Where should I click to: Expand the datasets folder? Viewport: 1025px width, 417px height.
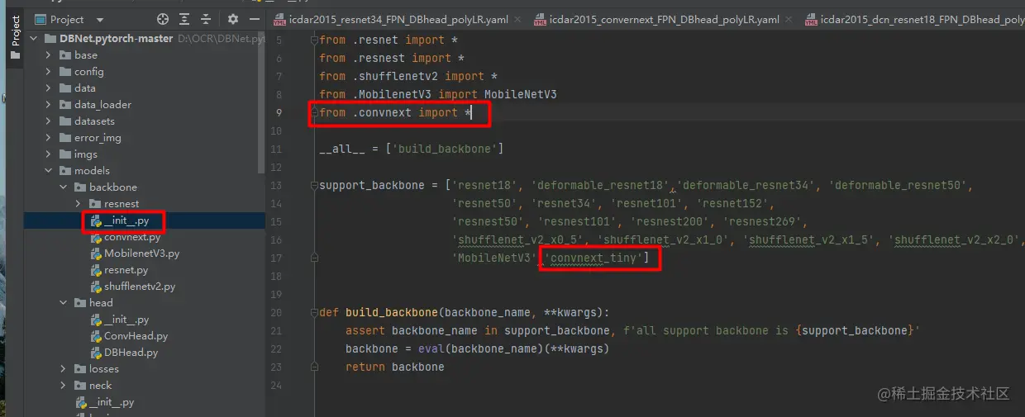point(49,121)
